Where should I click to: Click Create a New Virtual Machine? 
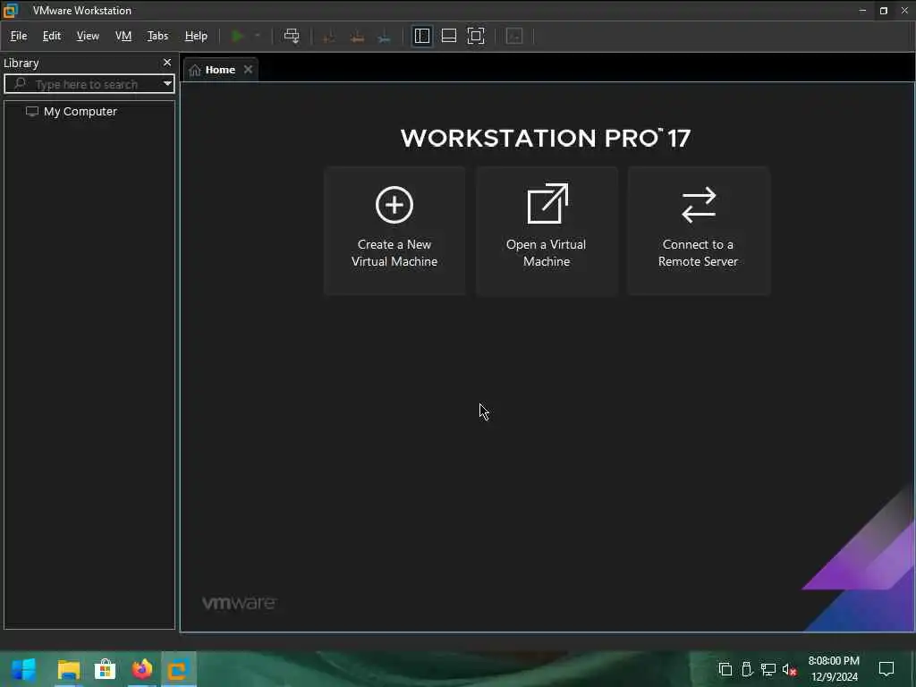(394, 231)
